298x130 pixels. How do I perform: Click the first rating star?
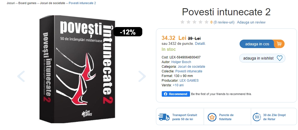click(x=183, y=22)
